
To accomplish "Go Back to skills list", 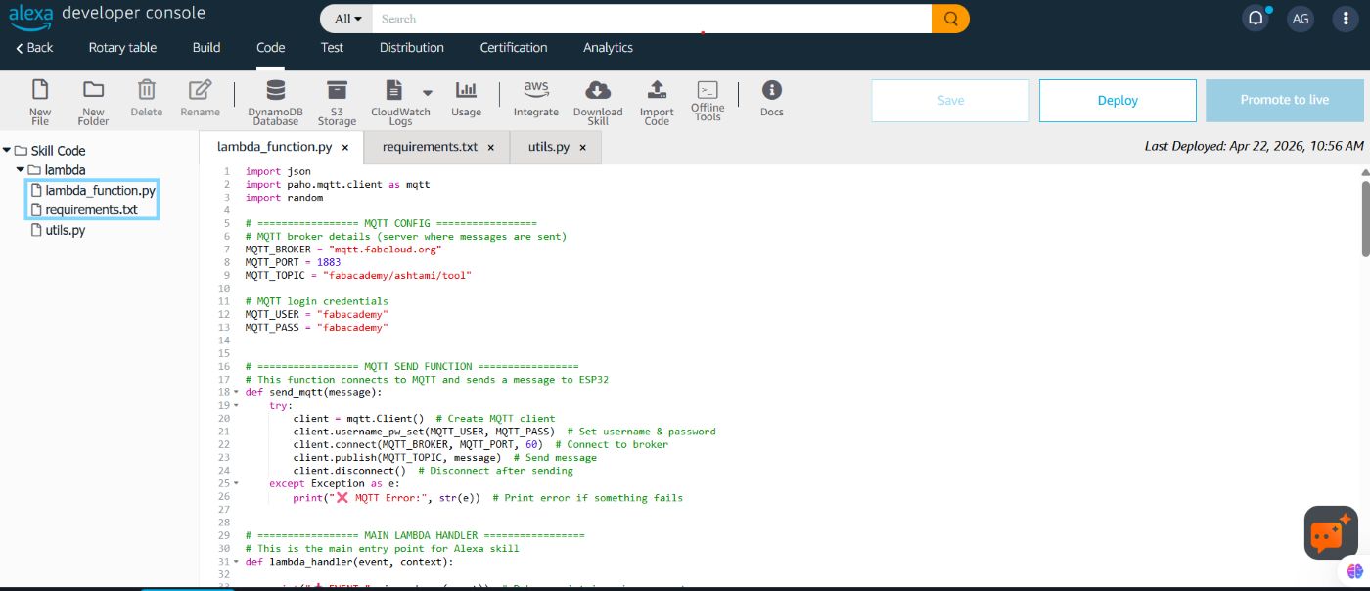I will coord(34,47).
